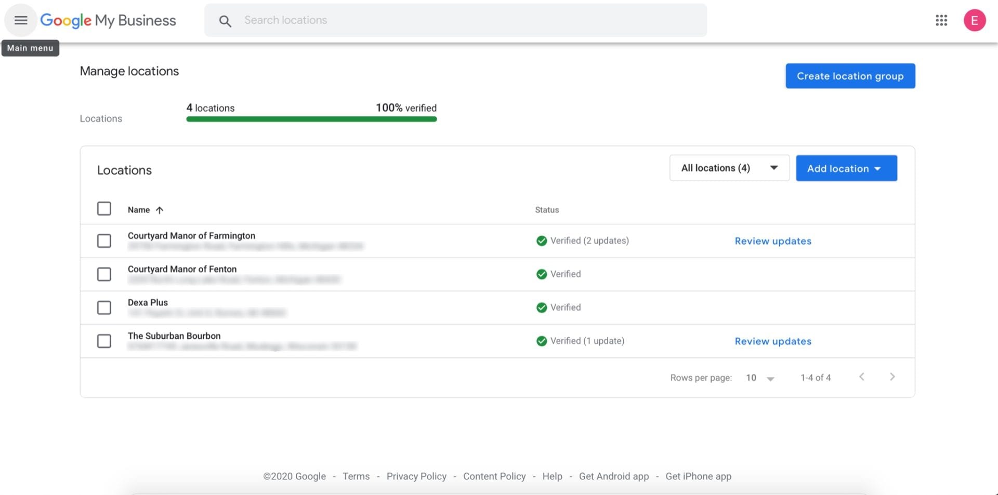
Task: Review updates for The Suburban Bourbon
Action: [x=773, y=341]
